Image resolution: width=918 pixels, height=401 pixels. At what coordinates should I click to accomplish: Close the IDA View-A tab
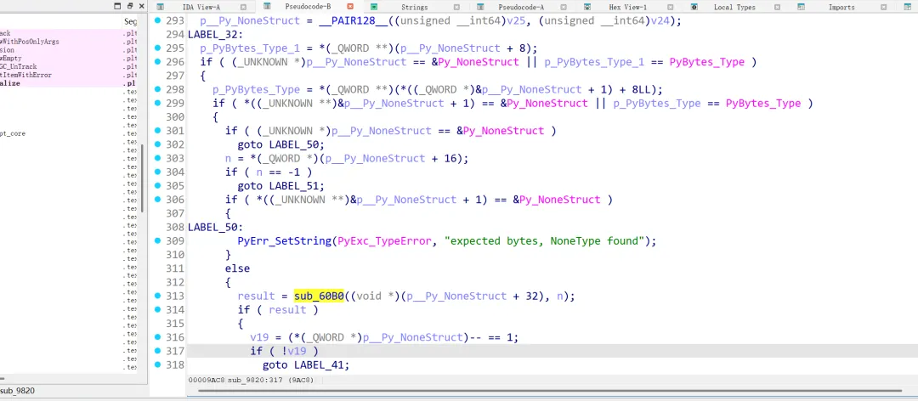point(244,7)
